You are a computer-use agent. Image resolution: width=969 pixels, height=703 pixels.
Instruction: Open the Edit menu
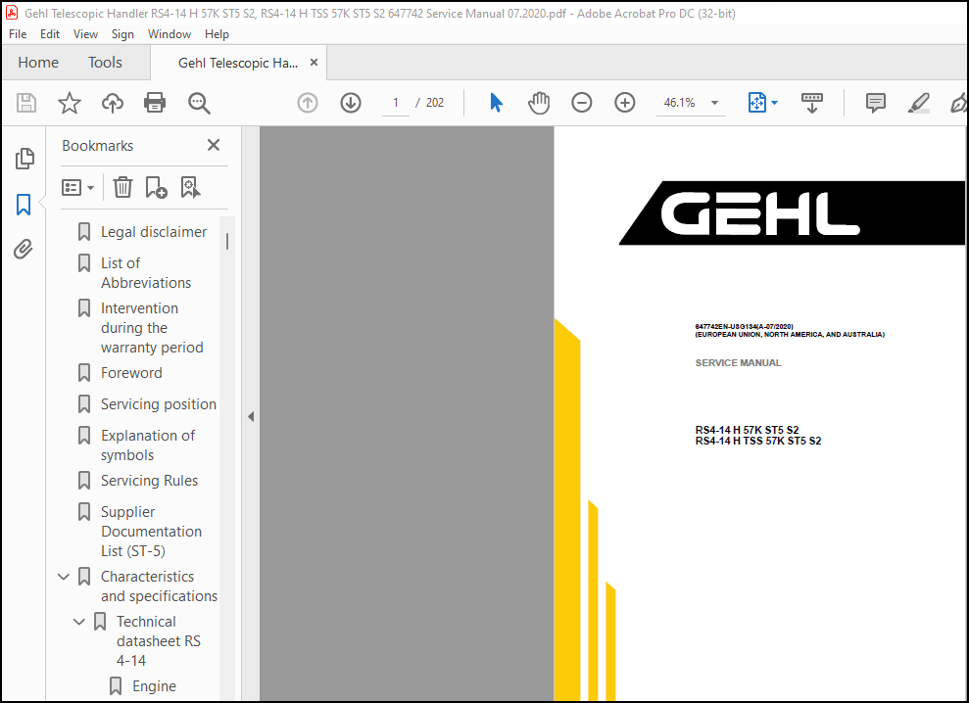[49, 34]
